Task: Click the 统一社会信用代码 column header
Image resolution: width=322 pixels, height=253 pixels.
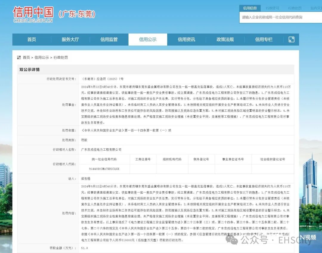Action: click(104, 159)
